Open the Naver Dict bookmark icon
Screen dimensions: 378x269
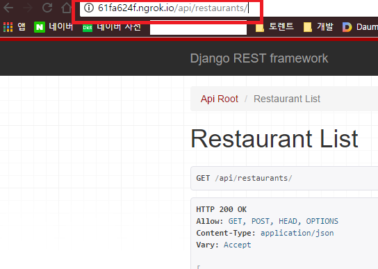click(x=88, y=28)
